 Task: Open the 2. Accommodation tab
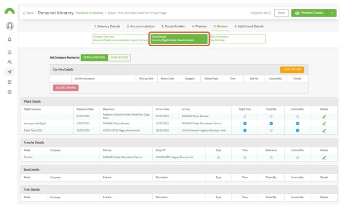click(x=141, y=26)
